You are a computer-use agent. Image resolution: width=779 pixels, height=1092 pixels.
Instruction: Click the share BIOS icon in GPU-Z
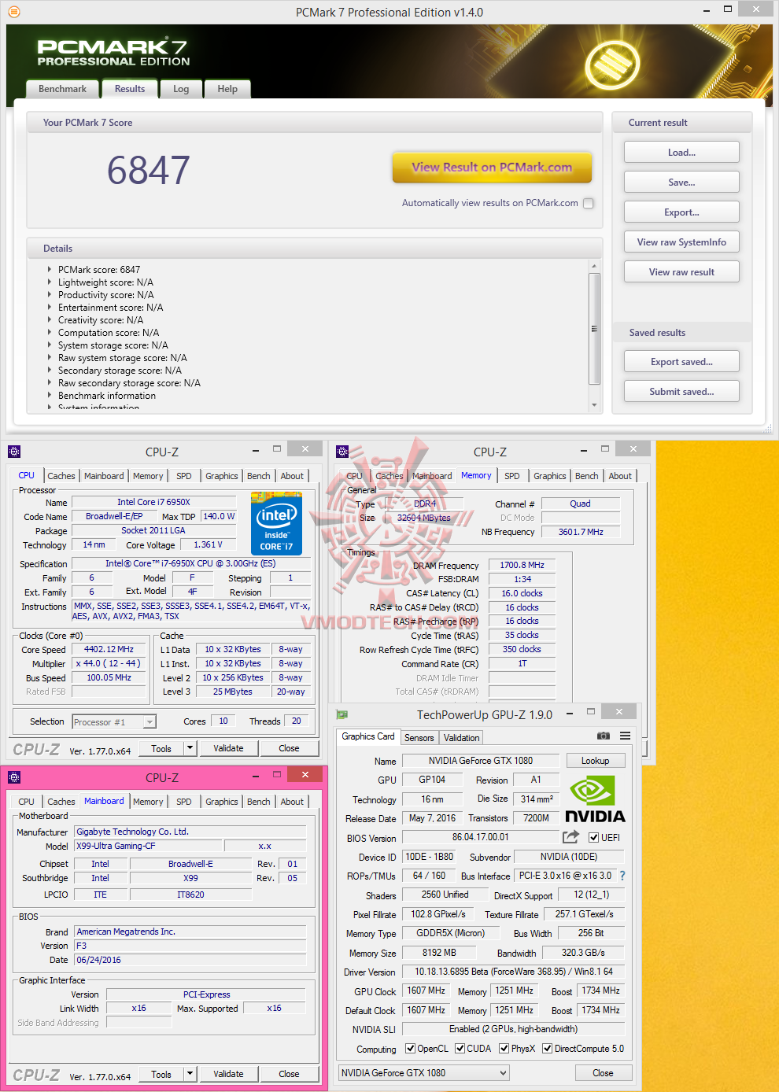[x=571, y=837]
